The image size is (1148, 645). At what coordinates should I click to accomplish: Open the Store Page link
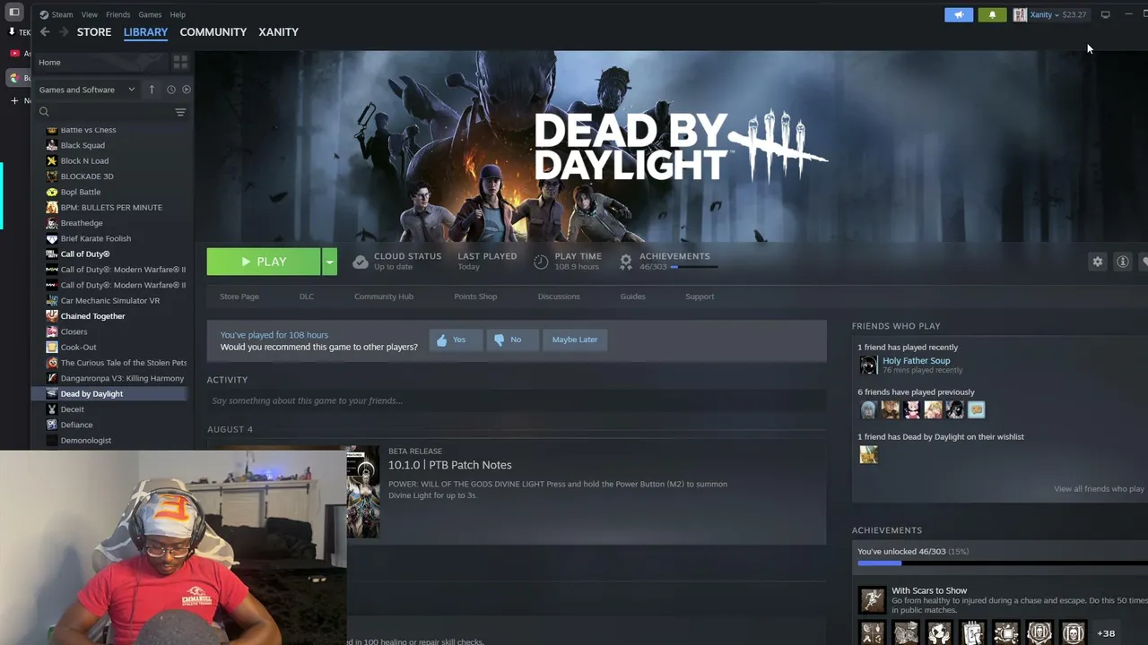tap(239, 297)
